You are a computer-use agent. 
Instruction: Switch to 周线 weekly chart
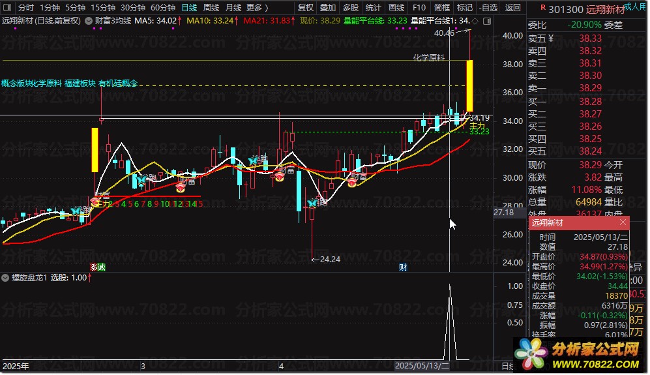coord(211,7)
